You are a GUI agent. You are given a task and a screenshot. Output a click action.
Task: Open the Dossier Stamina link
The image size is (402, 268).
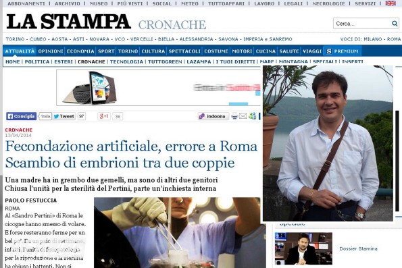(x=358, y=248)
